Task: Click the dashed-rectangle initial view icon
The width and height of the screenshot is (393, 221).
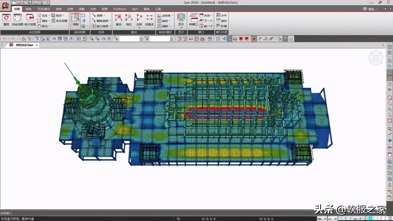Action: click(17, 18)
